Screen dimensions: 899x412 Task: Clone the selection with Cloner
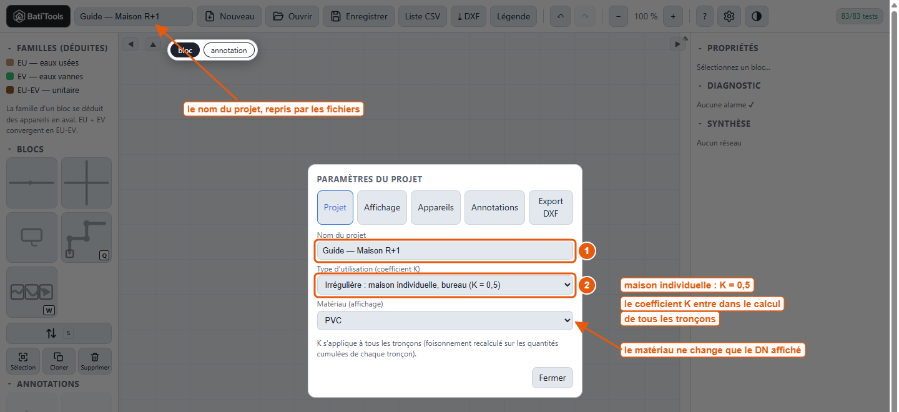pos(59,361)
